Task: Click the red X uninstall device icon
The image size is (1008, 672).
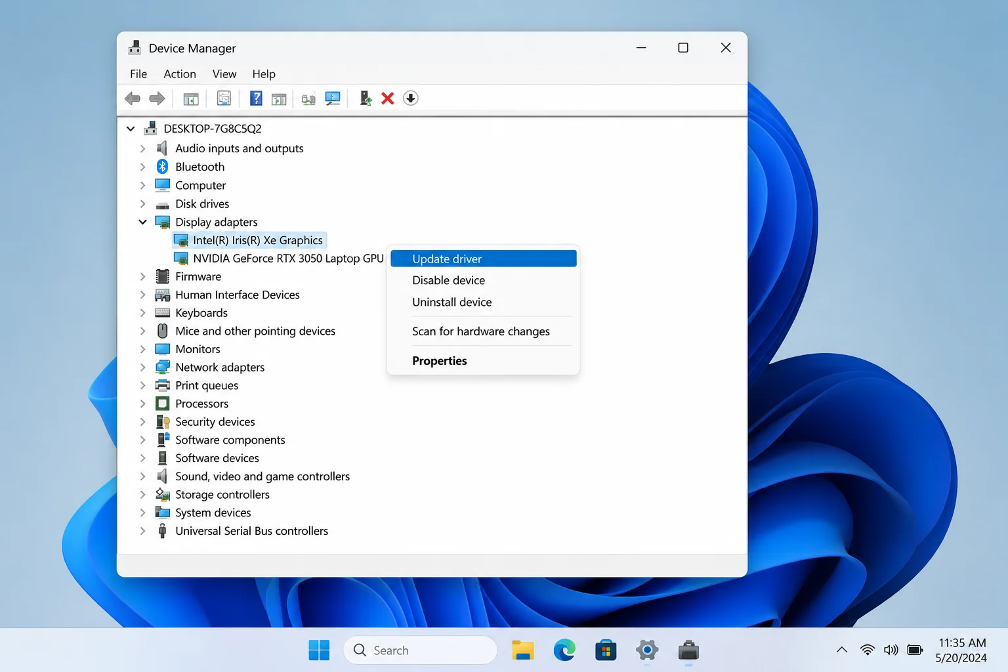Action: tap(388, 98)
